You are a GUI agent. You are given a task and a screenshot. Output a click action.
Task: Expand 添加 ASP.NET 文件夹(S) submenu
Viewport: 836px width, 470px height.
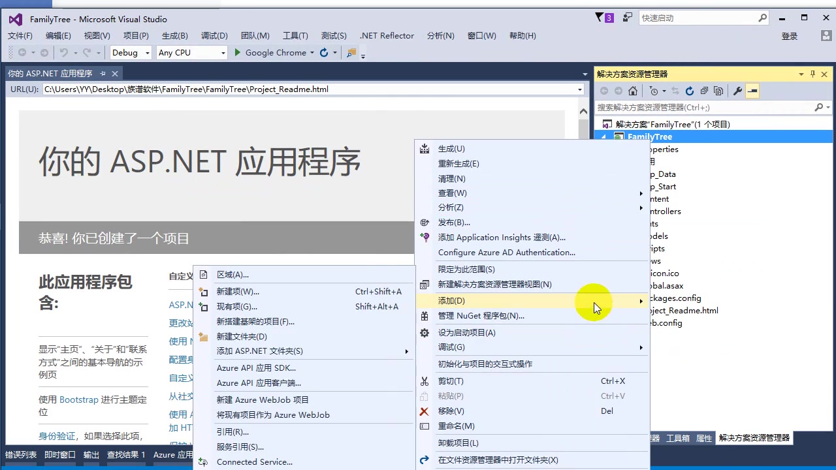coord(406,351)
